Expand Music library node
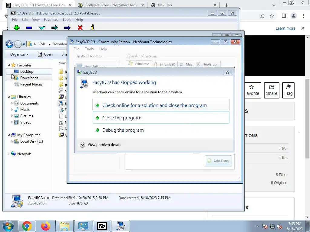Screen dimensions: 310x232 [x=12, y=109]
